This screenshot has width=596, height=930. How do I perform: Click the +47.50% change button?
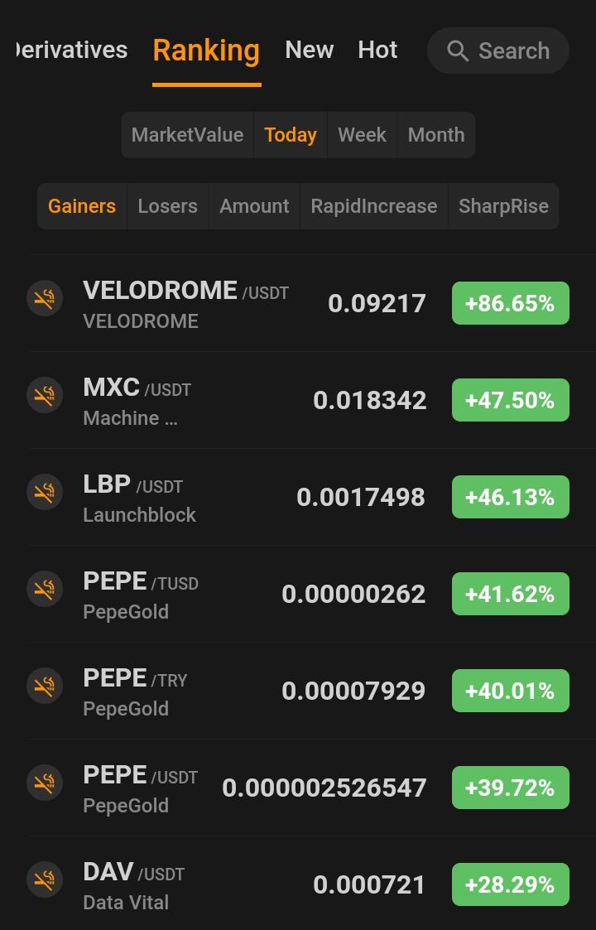click(x=511, y=400)
